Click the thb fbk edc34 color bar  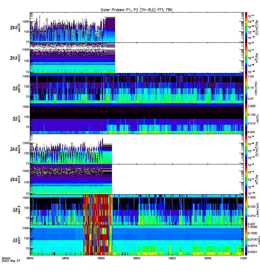point(246,88)
